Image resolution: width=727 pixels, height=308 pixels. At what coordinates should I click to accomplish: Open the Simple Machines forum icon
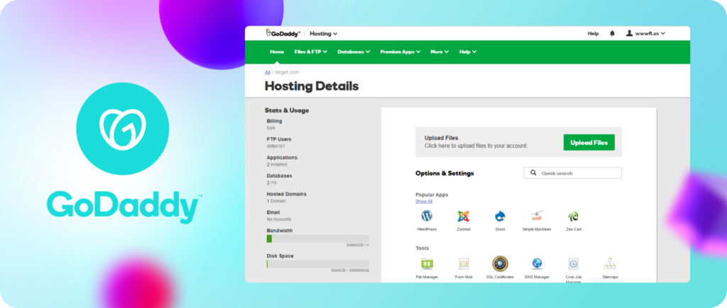click(x=537, y=217)
